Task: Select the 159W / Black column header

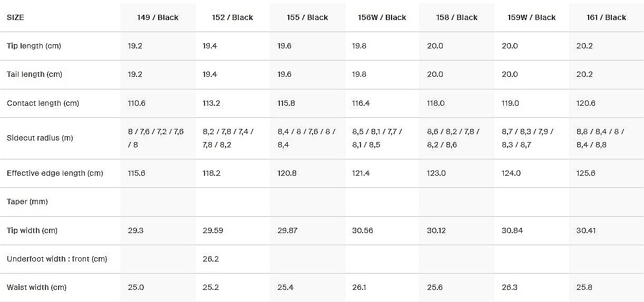Action: 532,17
